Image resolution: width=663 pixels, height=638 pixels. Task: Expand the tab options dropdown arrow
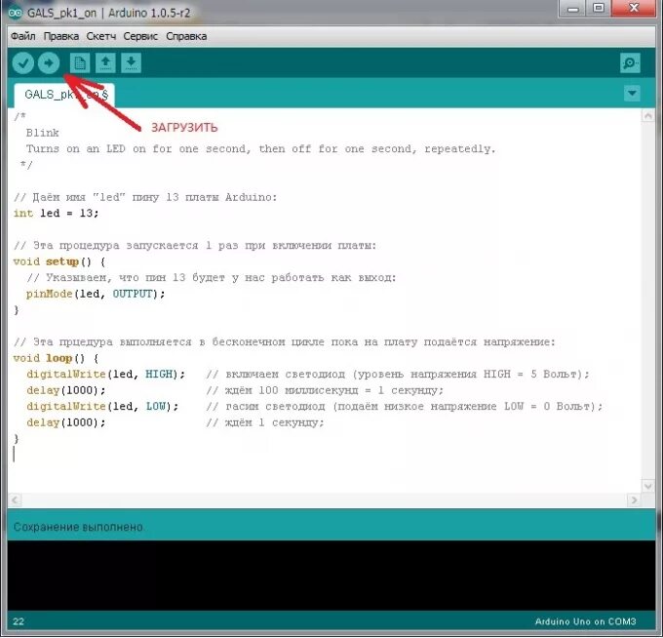(632, 93)
